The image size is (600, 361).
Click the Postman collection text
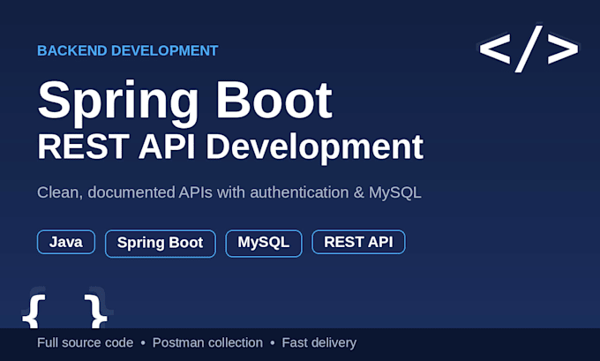tap(207, 342)
